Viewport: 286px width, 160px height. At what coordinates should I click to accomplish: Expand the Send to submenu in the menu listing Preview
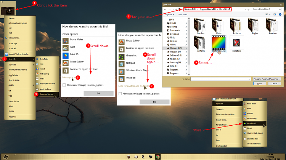point(20,85)
